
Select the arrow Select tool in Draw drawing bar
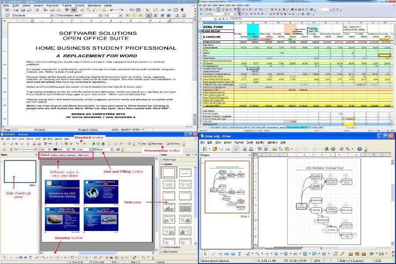(x=205, y=253)
